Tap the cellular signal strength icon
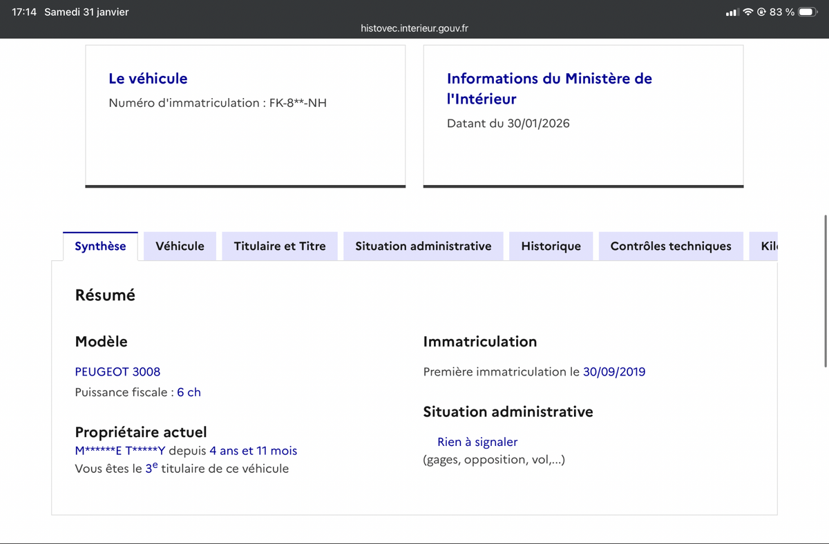The image size is (829, 544). pos(733,12)
